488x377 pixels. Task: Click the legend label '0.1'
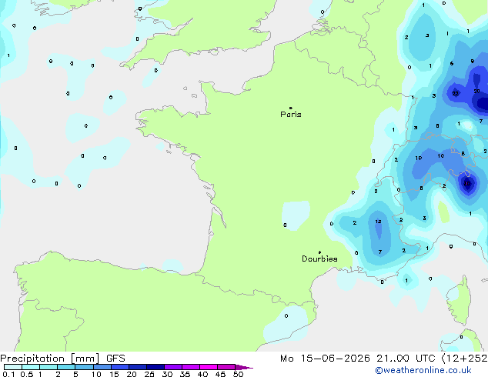point(8,374)
